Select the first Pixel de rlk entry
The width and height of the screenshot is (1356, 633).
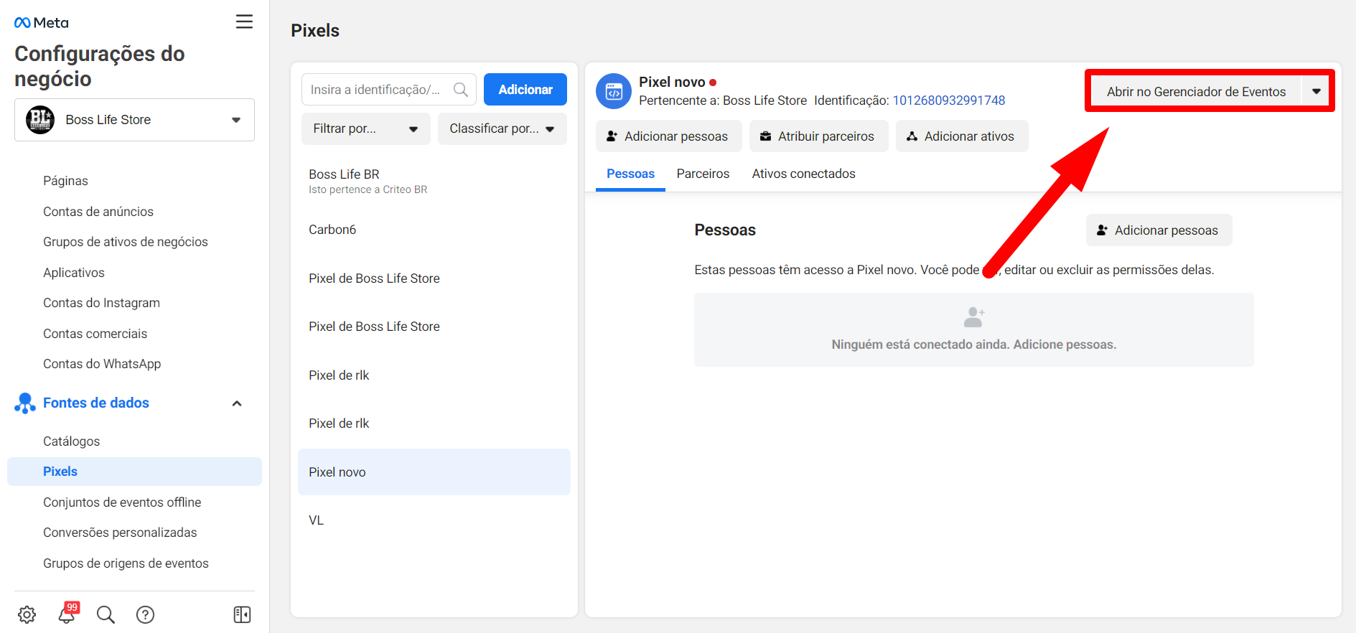click(x=434, y=375)
